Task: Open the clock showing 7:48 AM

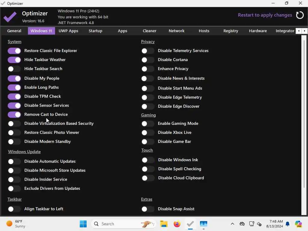Action: click(274, 224)
